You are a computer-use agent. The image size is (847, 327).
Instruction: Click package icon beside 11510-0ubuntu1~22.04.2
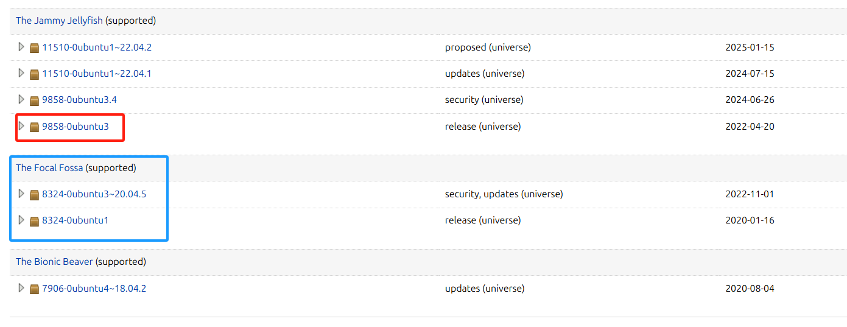pyautogui.click(x=35, y=47)
